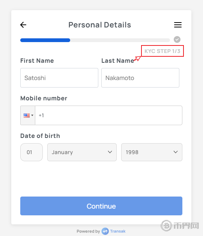The width and height of the screenshot is (203, 236).
Task: Click the blue KYC progress bar
Action: click(x=45, y=40)
